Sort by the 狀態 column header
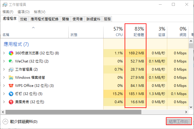Viewport: 194px width, 129px height. coord(86,32)
